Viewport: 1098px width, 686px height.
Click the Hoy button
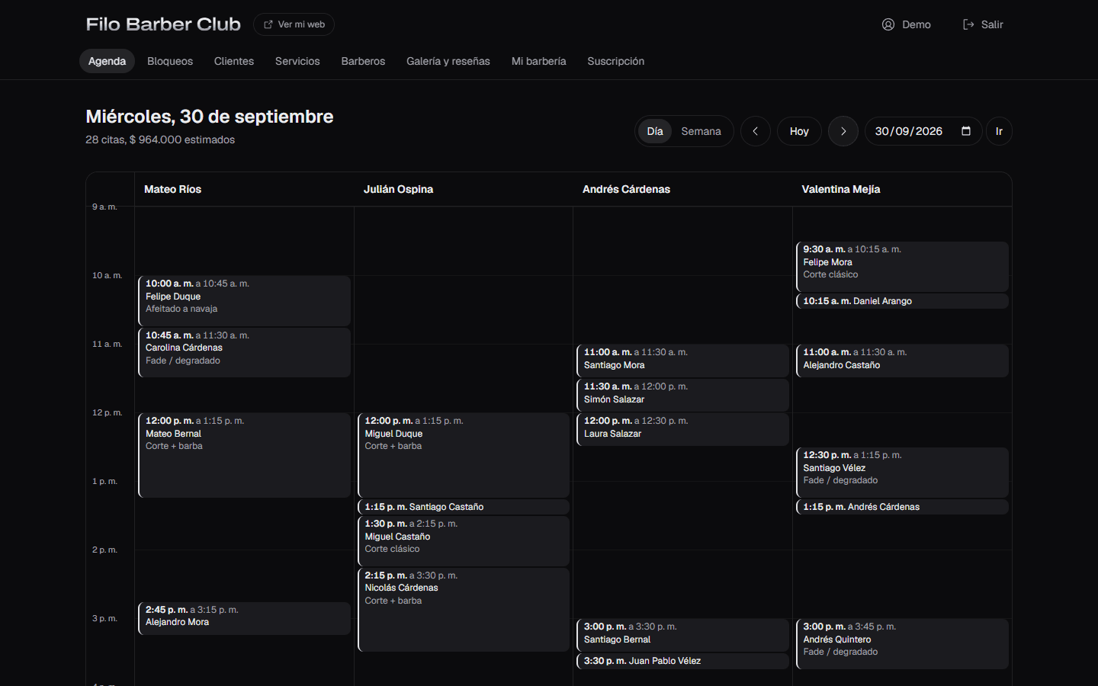point(799,131)
